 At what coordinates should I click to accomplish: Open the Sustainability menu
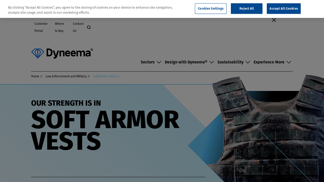click(x=230, y=62)
